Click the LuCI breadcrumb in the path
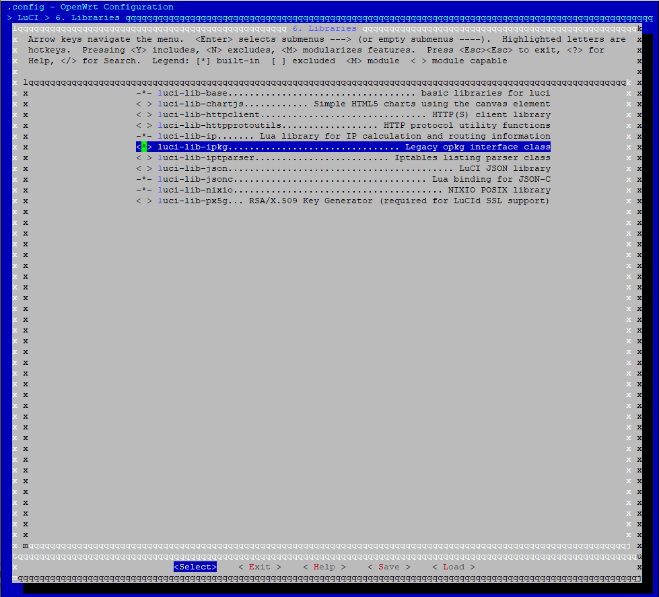 click(x=28, y=17)
